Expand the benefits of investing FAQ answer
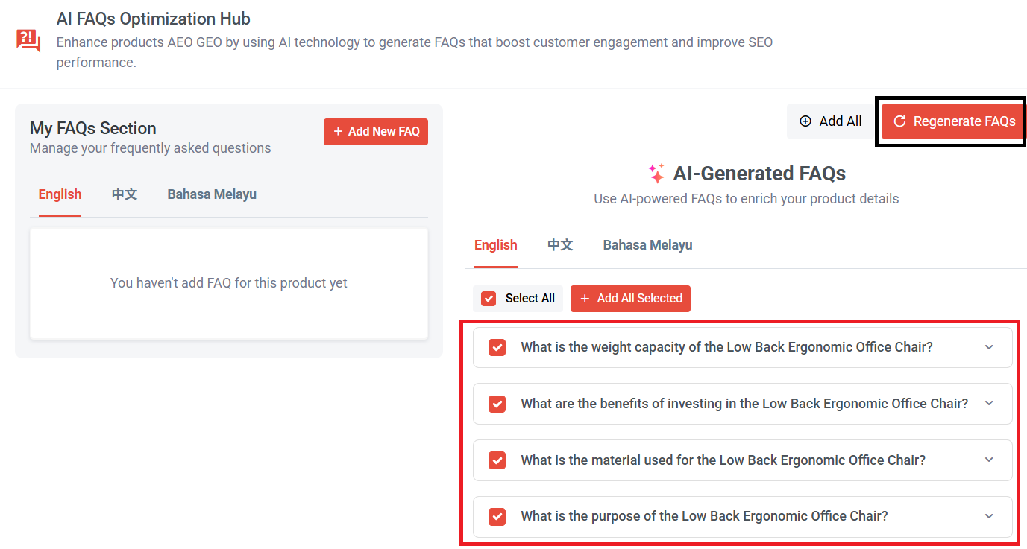 pyautogui.click(x=989, y=404)
